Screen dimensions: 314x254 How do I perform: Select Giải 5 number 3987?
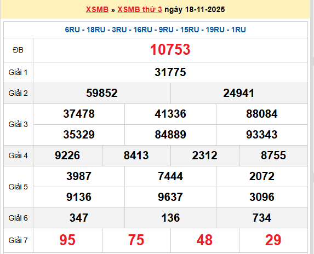(79, 176)
